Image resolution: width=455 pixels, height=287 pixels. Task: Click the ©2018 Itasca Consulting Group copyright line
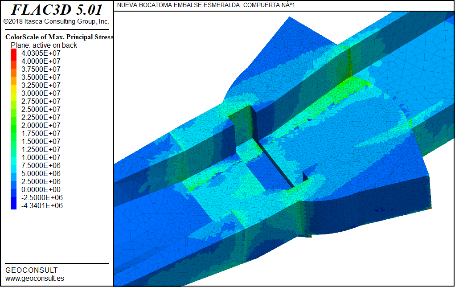click(x=56, y=21)
